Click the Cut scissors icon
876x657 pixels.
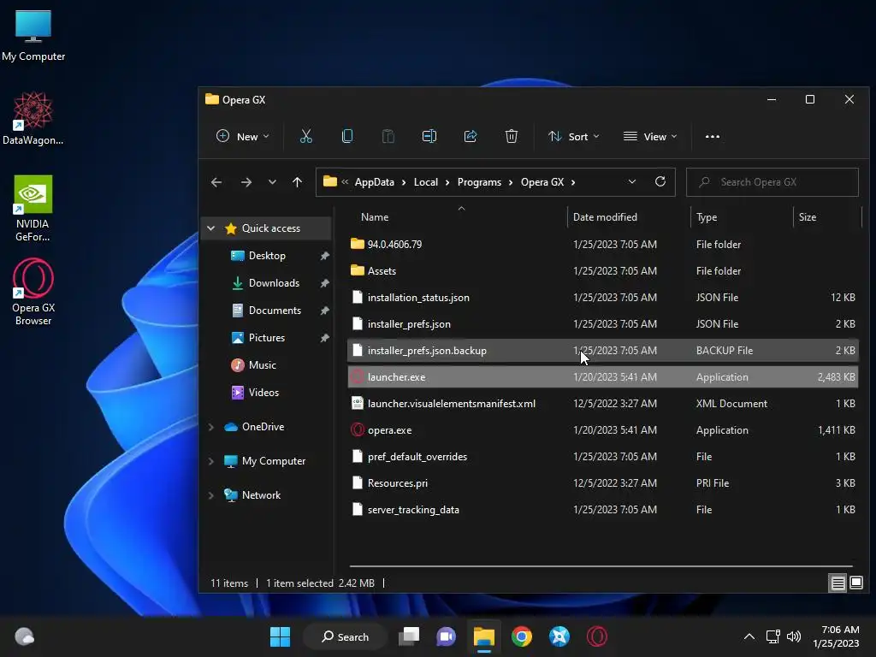pos(305,136)
